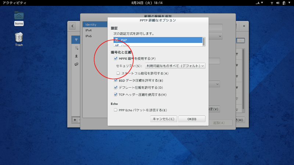
Task: Click the partially hidden 設定(V) button
Action: pyautogui.click(x=214, y=109)
